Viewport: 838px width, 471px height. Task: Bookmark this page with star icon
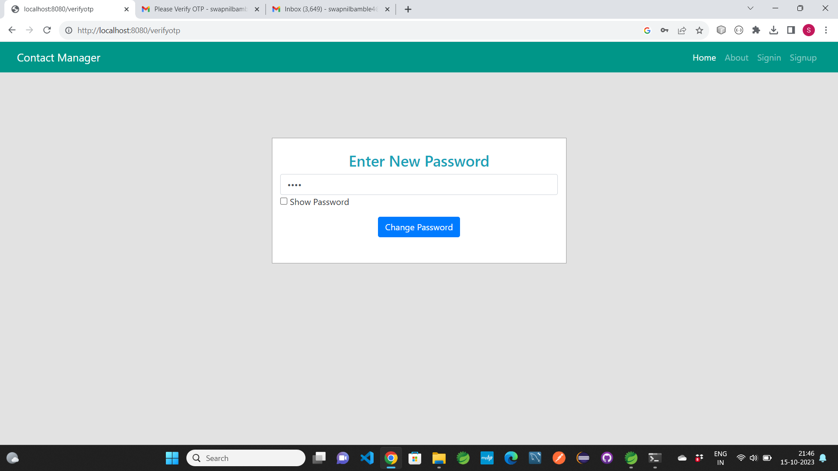point(699,30)
